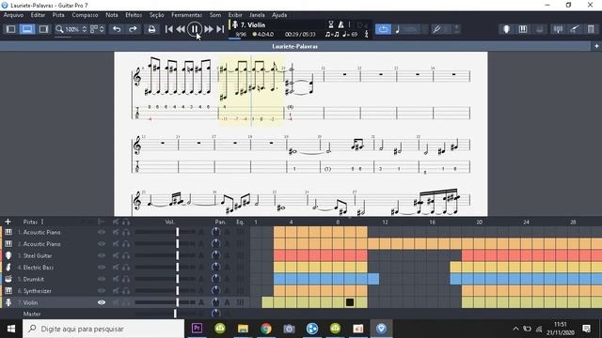This screenshot has height=338, width=602.
Task: Open the Efeitos menu
Action: (134, 15)
